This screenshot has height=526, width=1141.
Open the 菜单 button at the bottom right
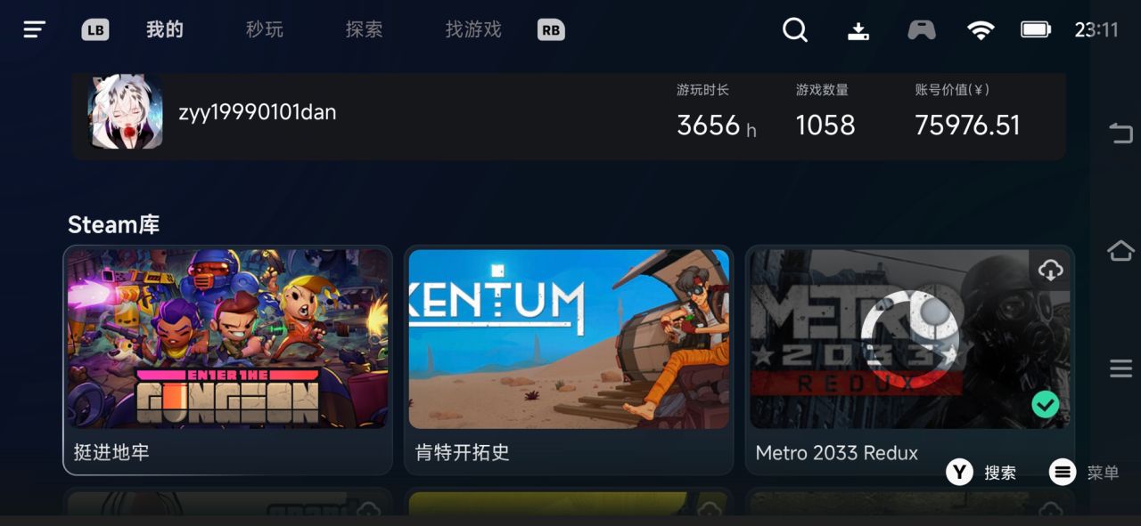[1084, 473]
